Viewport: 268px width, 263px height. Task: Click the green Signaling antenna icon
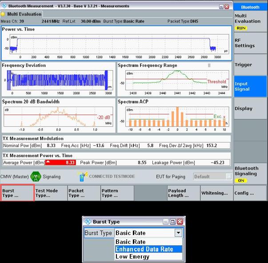(36, 176)
